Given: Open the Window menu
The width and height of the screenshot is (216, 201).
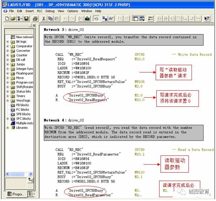Looking at the screenshot, I should click(87, 11).
